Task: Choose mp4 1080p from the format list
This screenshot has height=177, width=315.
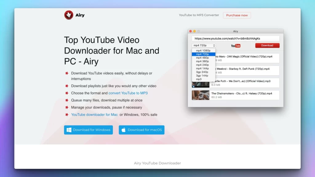Action: pyautogui.click(x=203, y=51)
